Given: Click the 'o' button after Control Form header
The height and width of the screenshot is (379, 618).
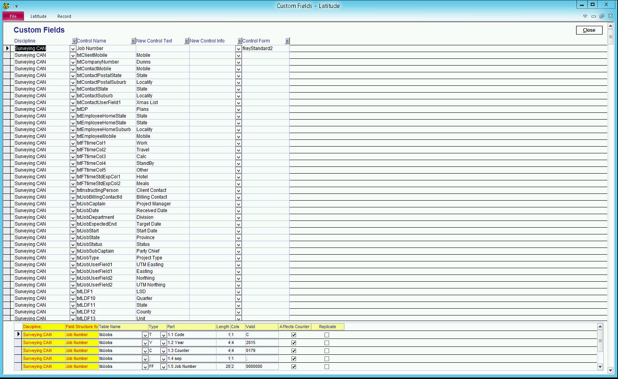Looking at the screenshot, I should pos(287,41).
